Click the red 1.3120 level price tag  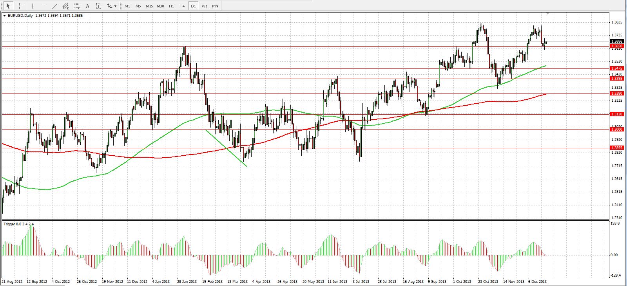click(x=617, y=114)
